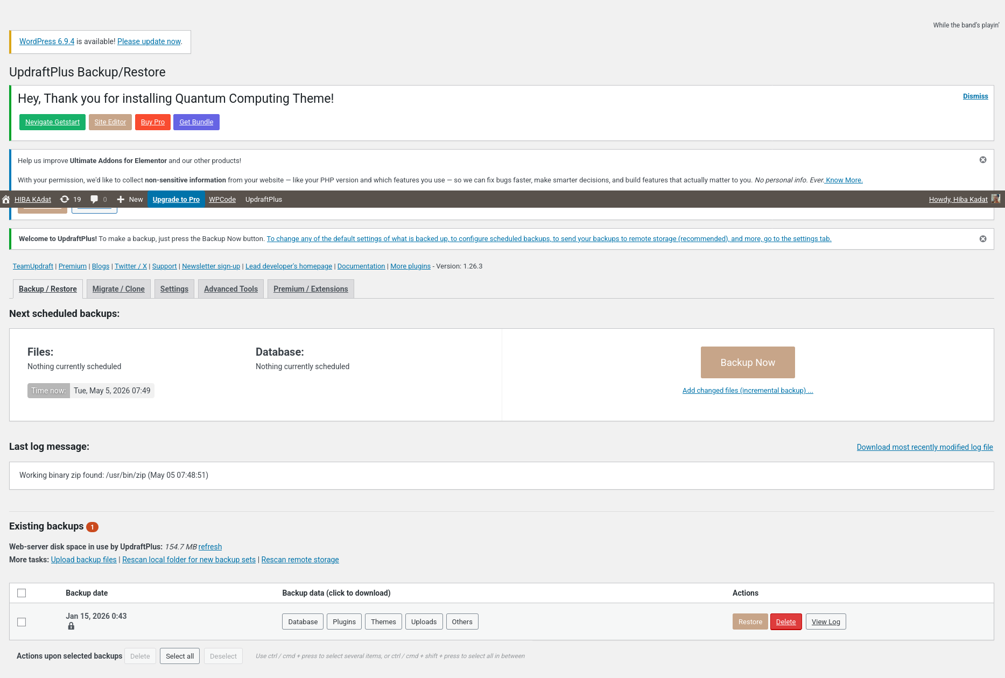Close the Welcome to UpdraftPlus notice
1005x678 pixels.
click(x=983, y=239)
